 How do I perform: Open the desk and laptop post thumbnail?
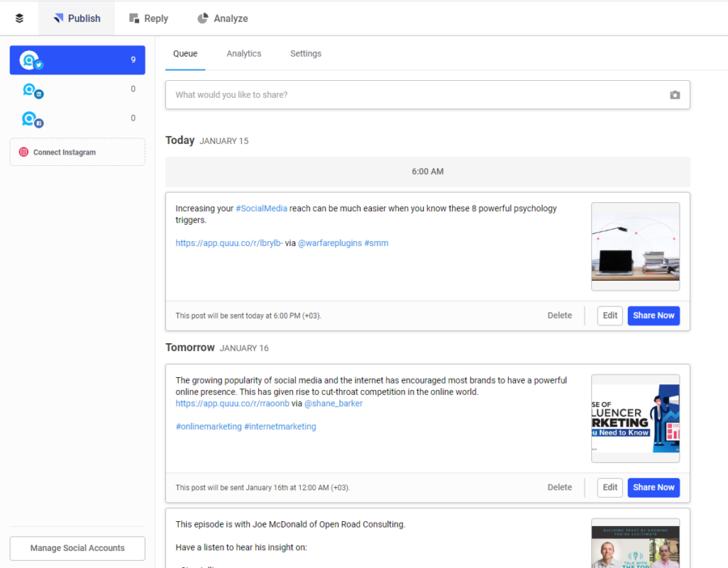point(635,247)
